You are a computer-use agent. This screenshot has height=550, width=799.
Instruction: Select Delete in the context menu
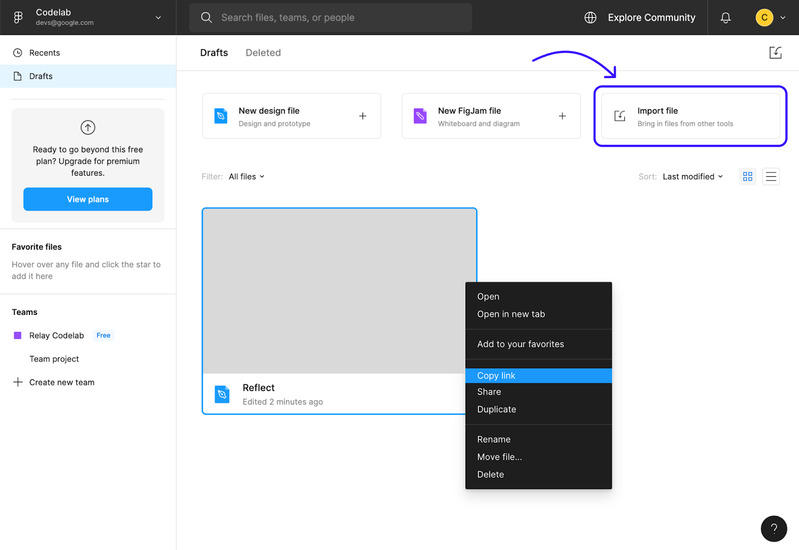(x=538, y=474)
